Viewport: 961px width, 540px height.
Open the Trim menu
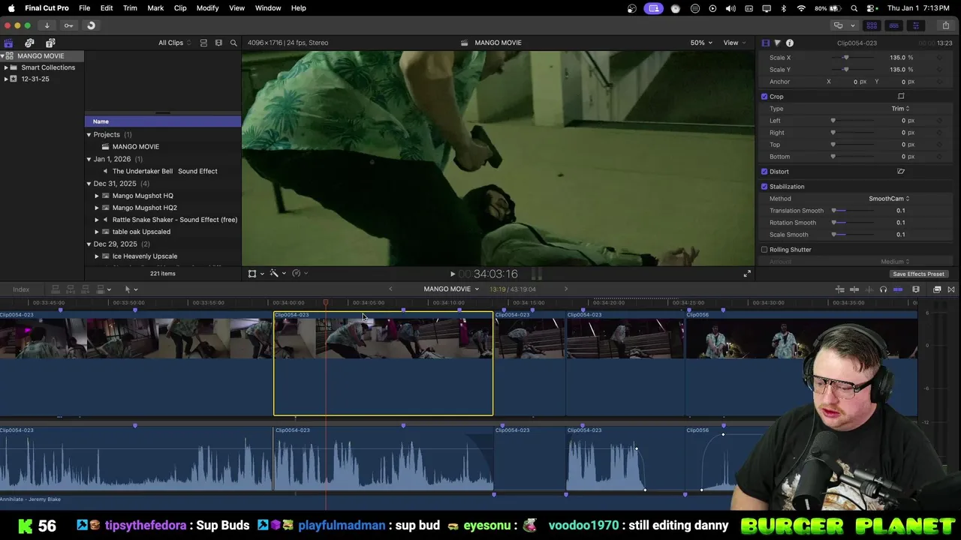[130, 8]
